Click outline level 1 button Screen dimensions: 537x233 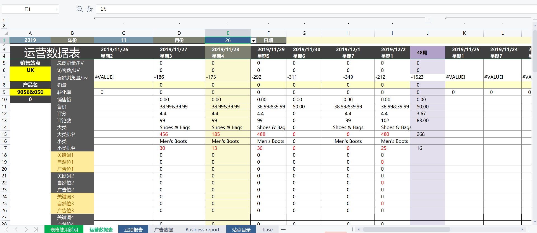tap(4, 20)
